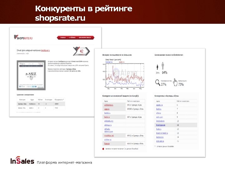Click the red sapato.ru chart legend link
This screenshot has width=225, height=169.
(122, 62)
